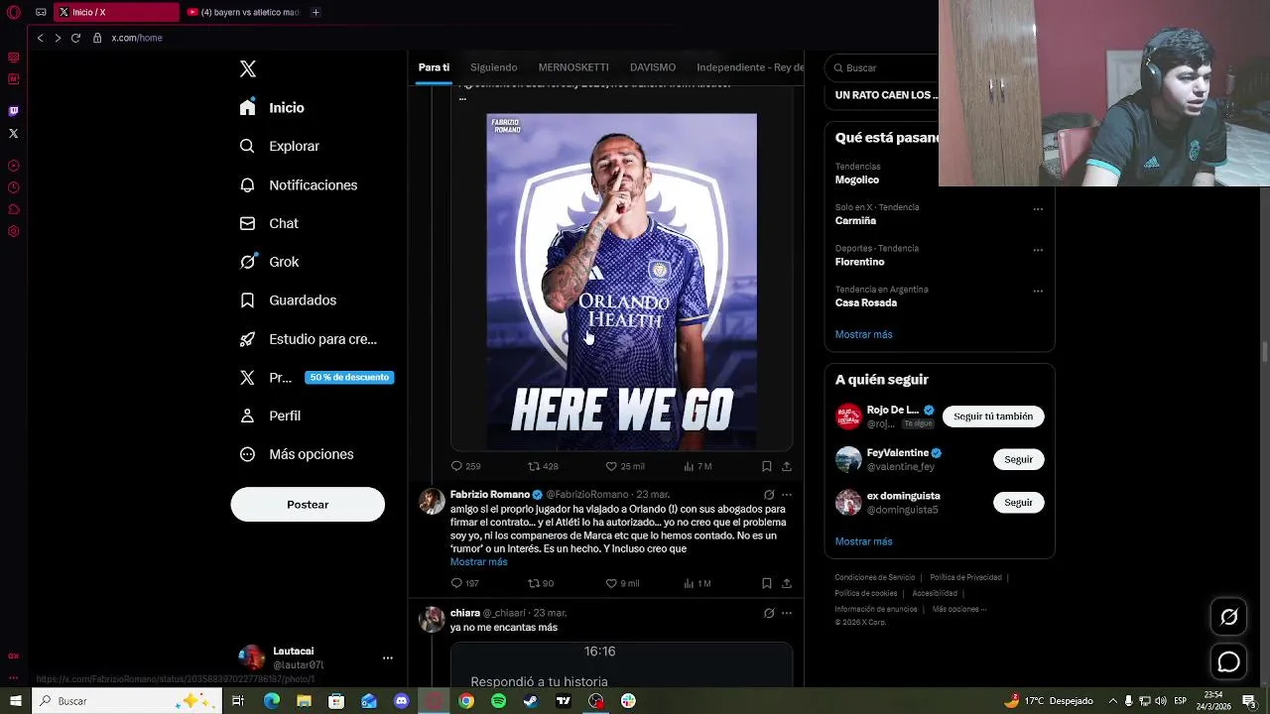The width and height of the screenshot is (1270, 714).
Task: Repost the Here We Go post
Action: point(543,466)
